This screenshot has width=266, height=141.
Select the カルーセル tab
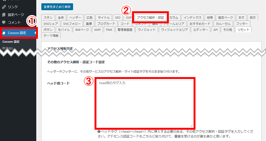click(223, 24)
